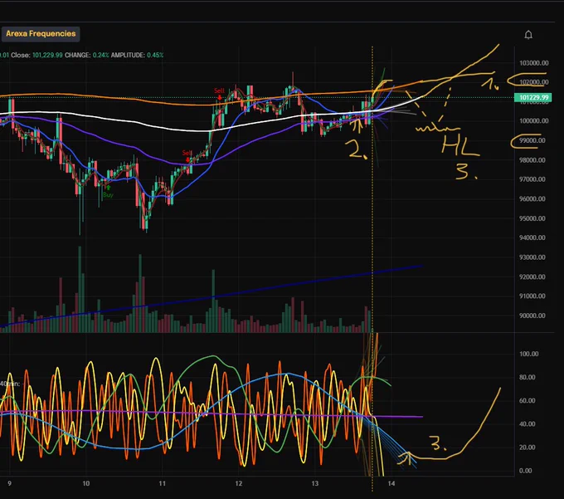Click the oscillator axis label 40.00

pos(528,424)
